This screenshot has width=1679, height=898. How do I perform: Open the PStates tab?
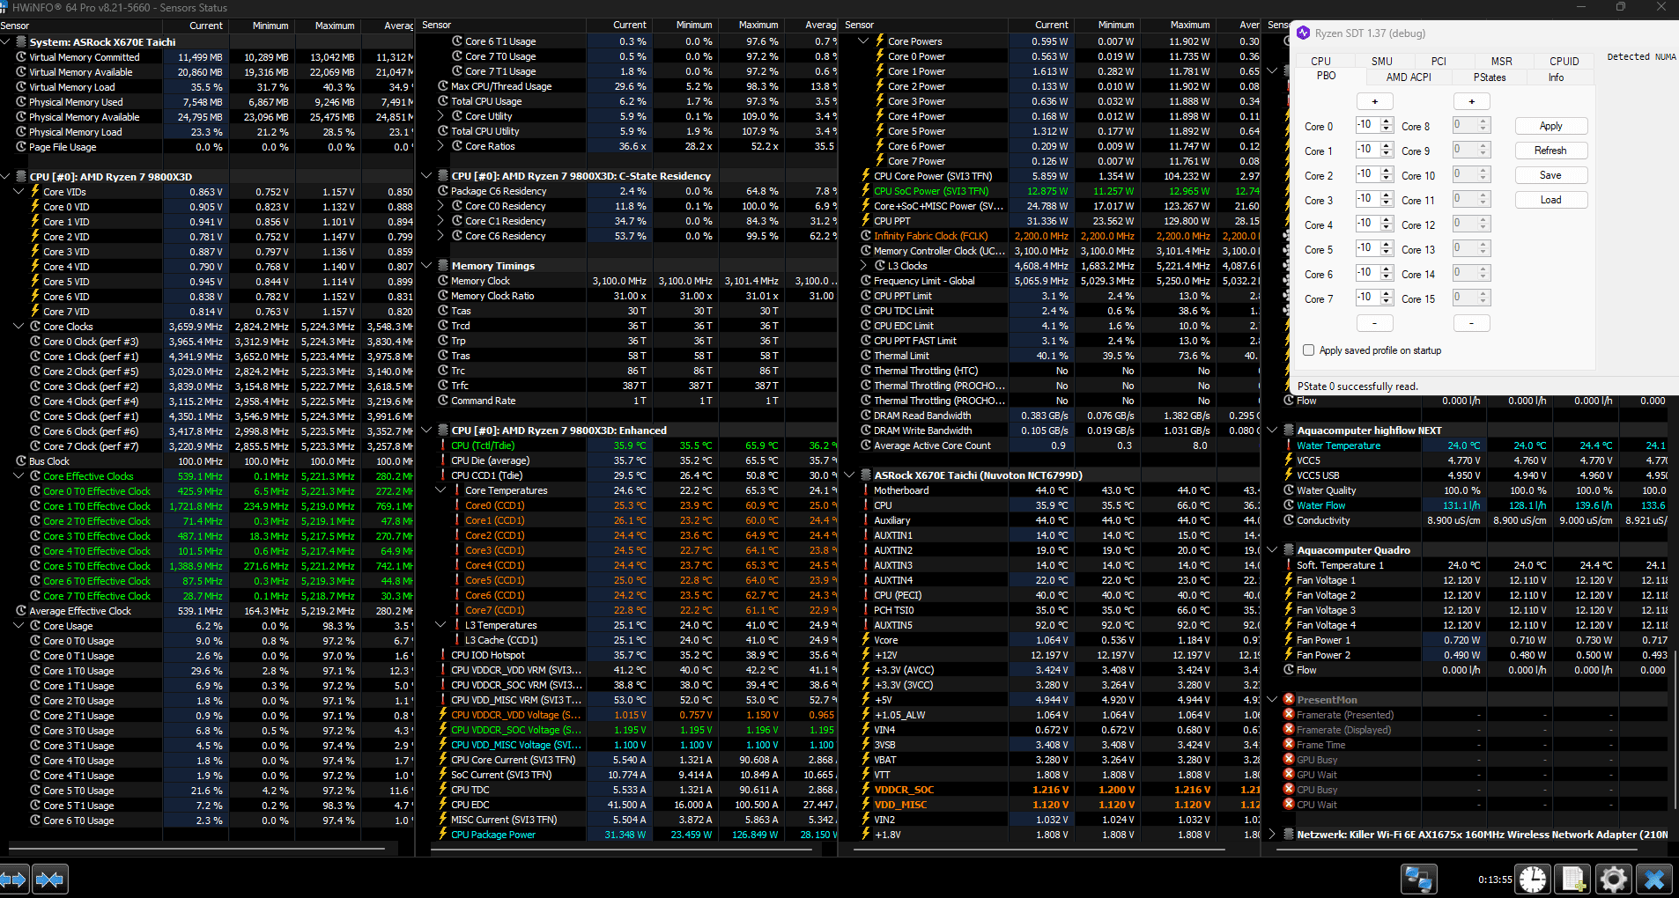click(x=1490, y=77)
